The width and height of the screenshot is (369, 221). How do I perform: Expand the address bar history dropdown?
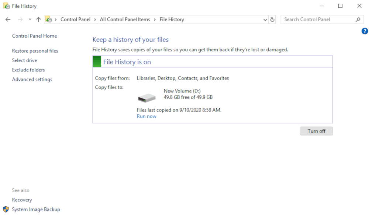[265, 20]
